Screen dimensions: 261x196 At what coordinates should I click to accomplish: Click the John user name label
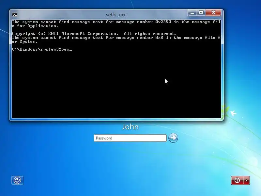(130, 127)
